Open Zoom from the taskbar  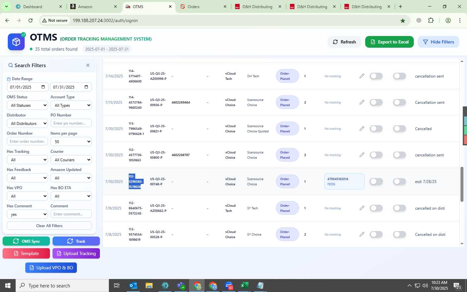point(229,286)
